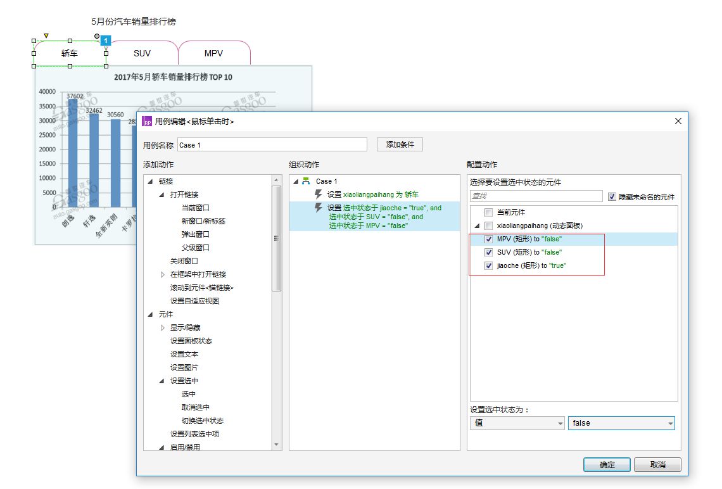Screen dimensions: 722x489
Task: Click the Case 1 tree icon
Action: 306,181
